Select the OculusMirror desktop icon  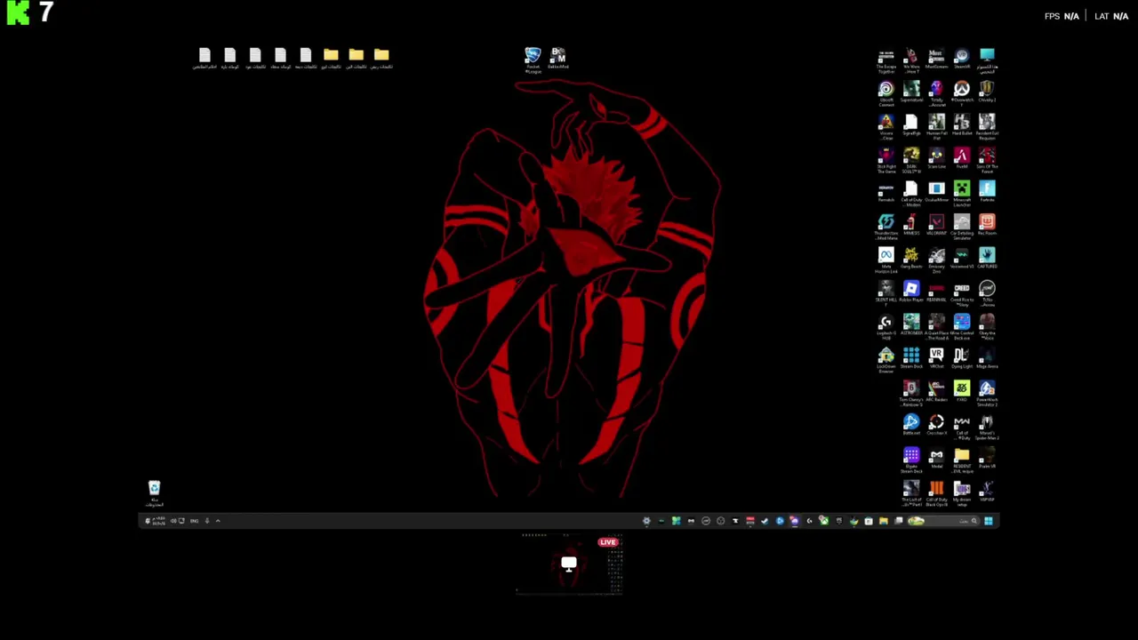[x=936, y=193]
